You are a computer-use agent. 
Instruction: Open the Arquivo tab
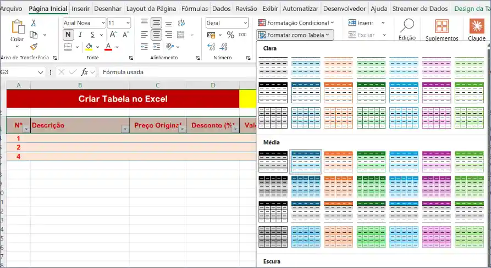(12, 9)
